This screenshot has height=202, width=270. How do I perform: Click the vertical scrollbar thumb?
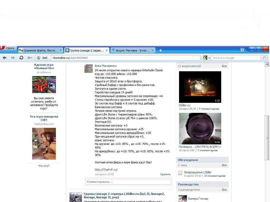point(267,138)
